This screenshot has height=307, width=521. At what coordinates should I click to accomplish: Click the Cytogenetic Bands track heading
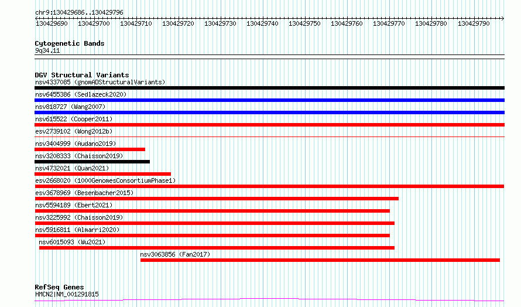click(x=70, y=43)
